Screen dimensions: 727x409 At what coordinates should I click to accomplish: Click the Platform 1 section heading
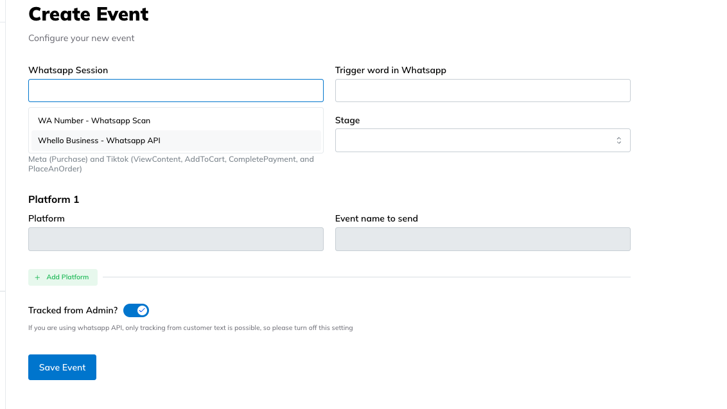pos(54,200)
